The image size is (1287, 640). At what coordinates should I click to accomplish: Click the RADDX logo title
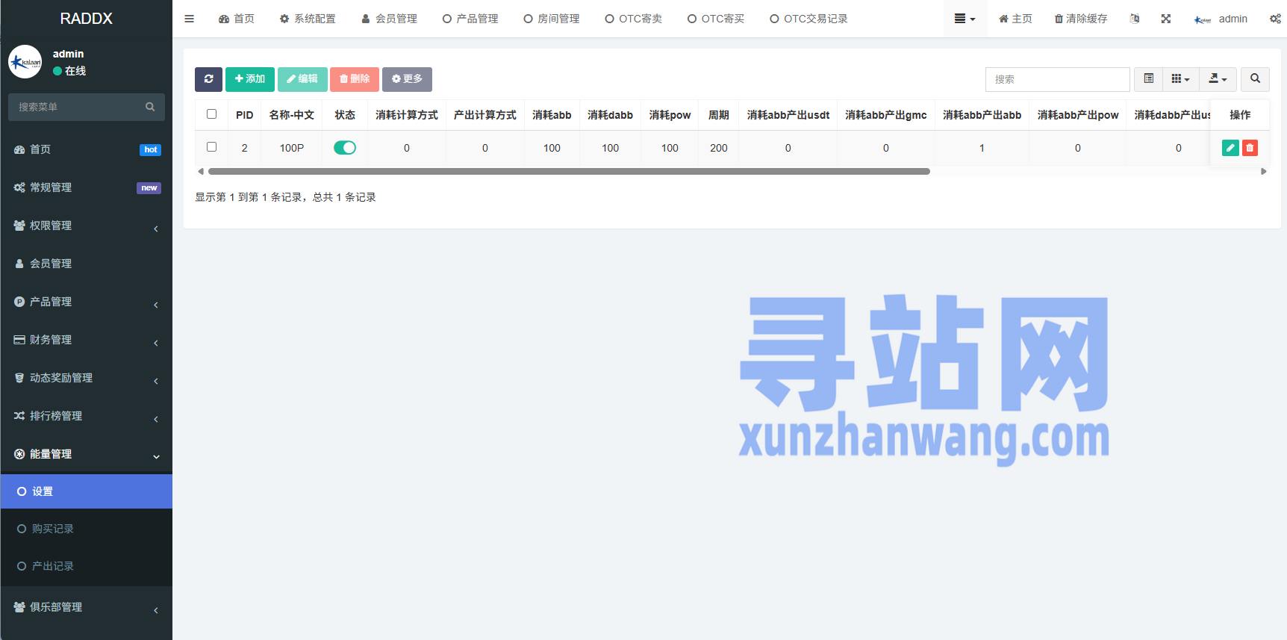pyautogui.click(x=86, y=19)
